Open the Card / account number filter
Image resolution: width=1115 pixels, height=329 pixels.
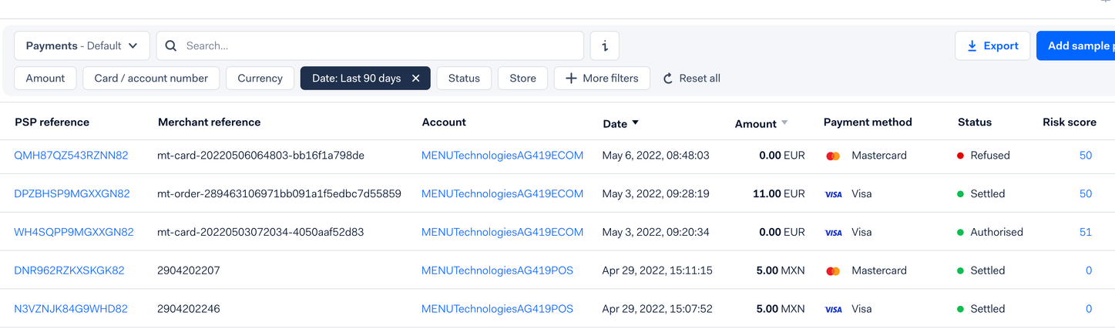click(151, 78)
